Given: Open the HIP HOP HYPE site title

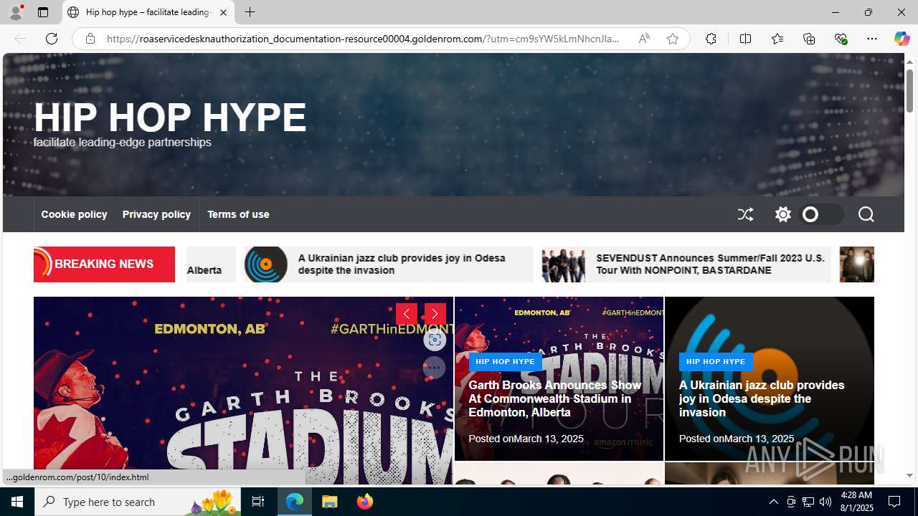Looking at the screenshot, I should coord(170,117).
